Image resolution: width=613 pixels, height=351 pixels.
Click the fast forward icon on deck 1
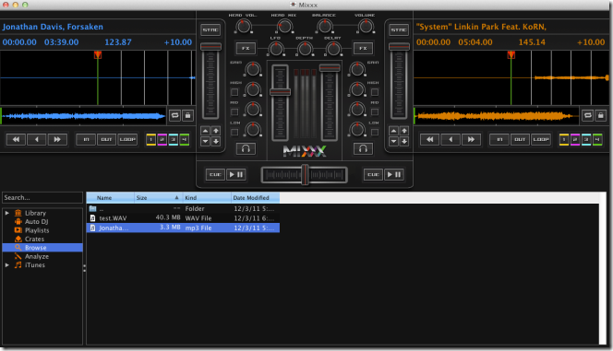click(57, 139)
